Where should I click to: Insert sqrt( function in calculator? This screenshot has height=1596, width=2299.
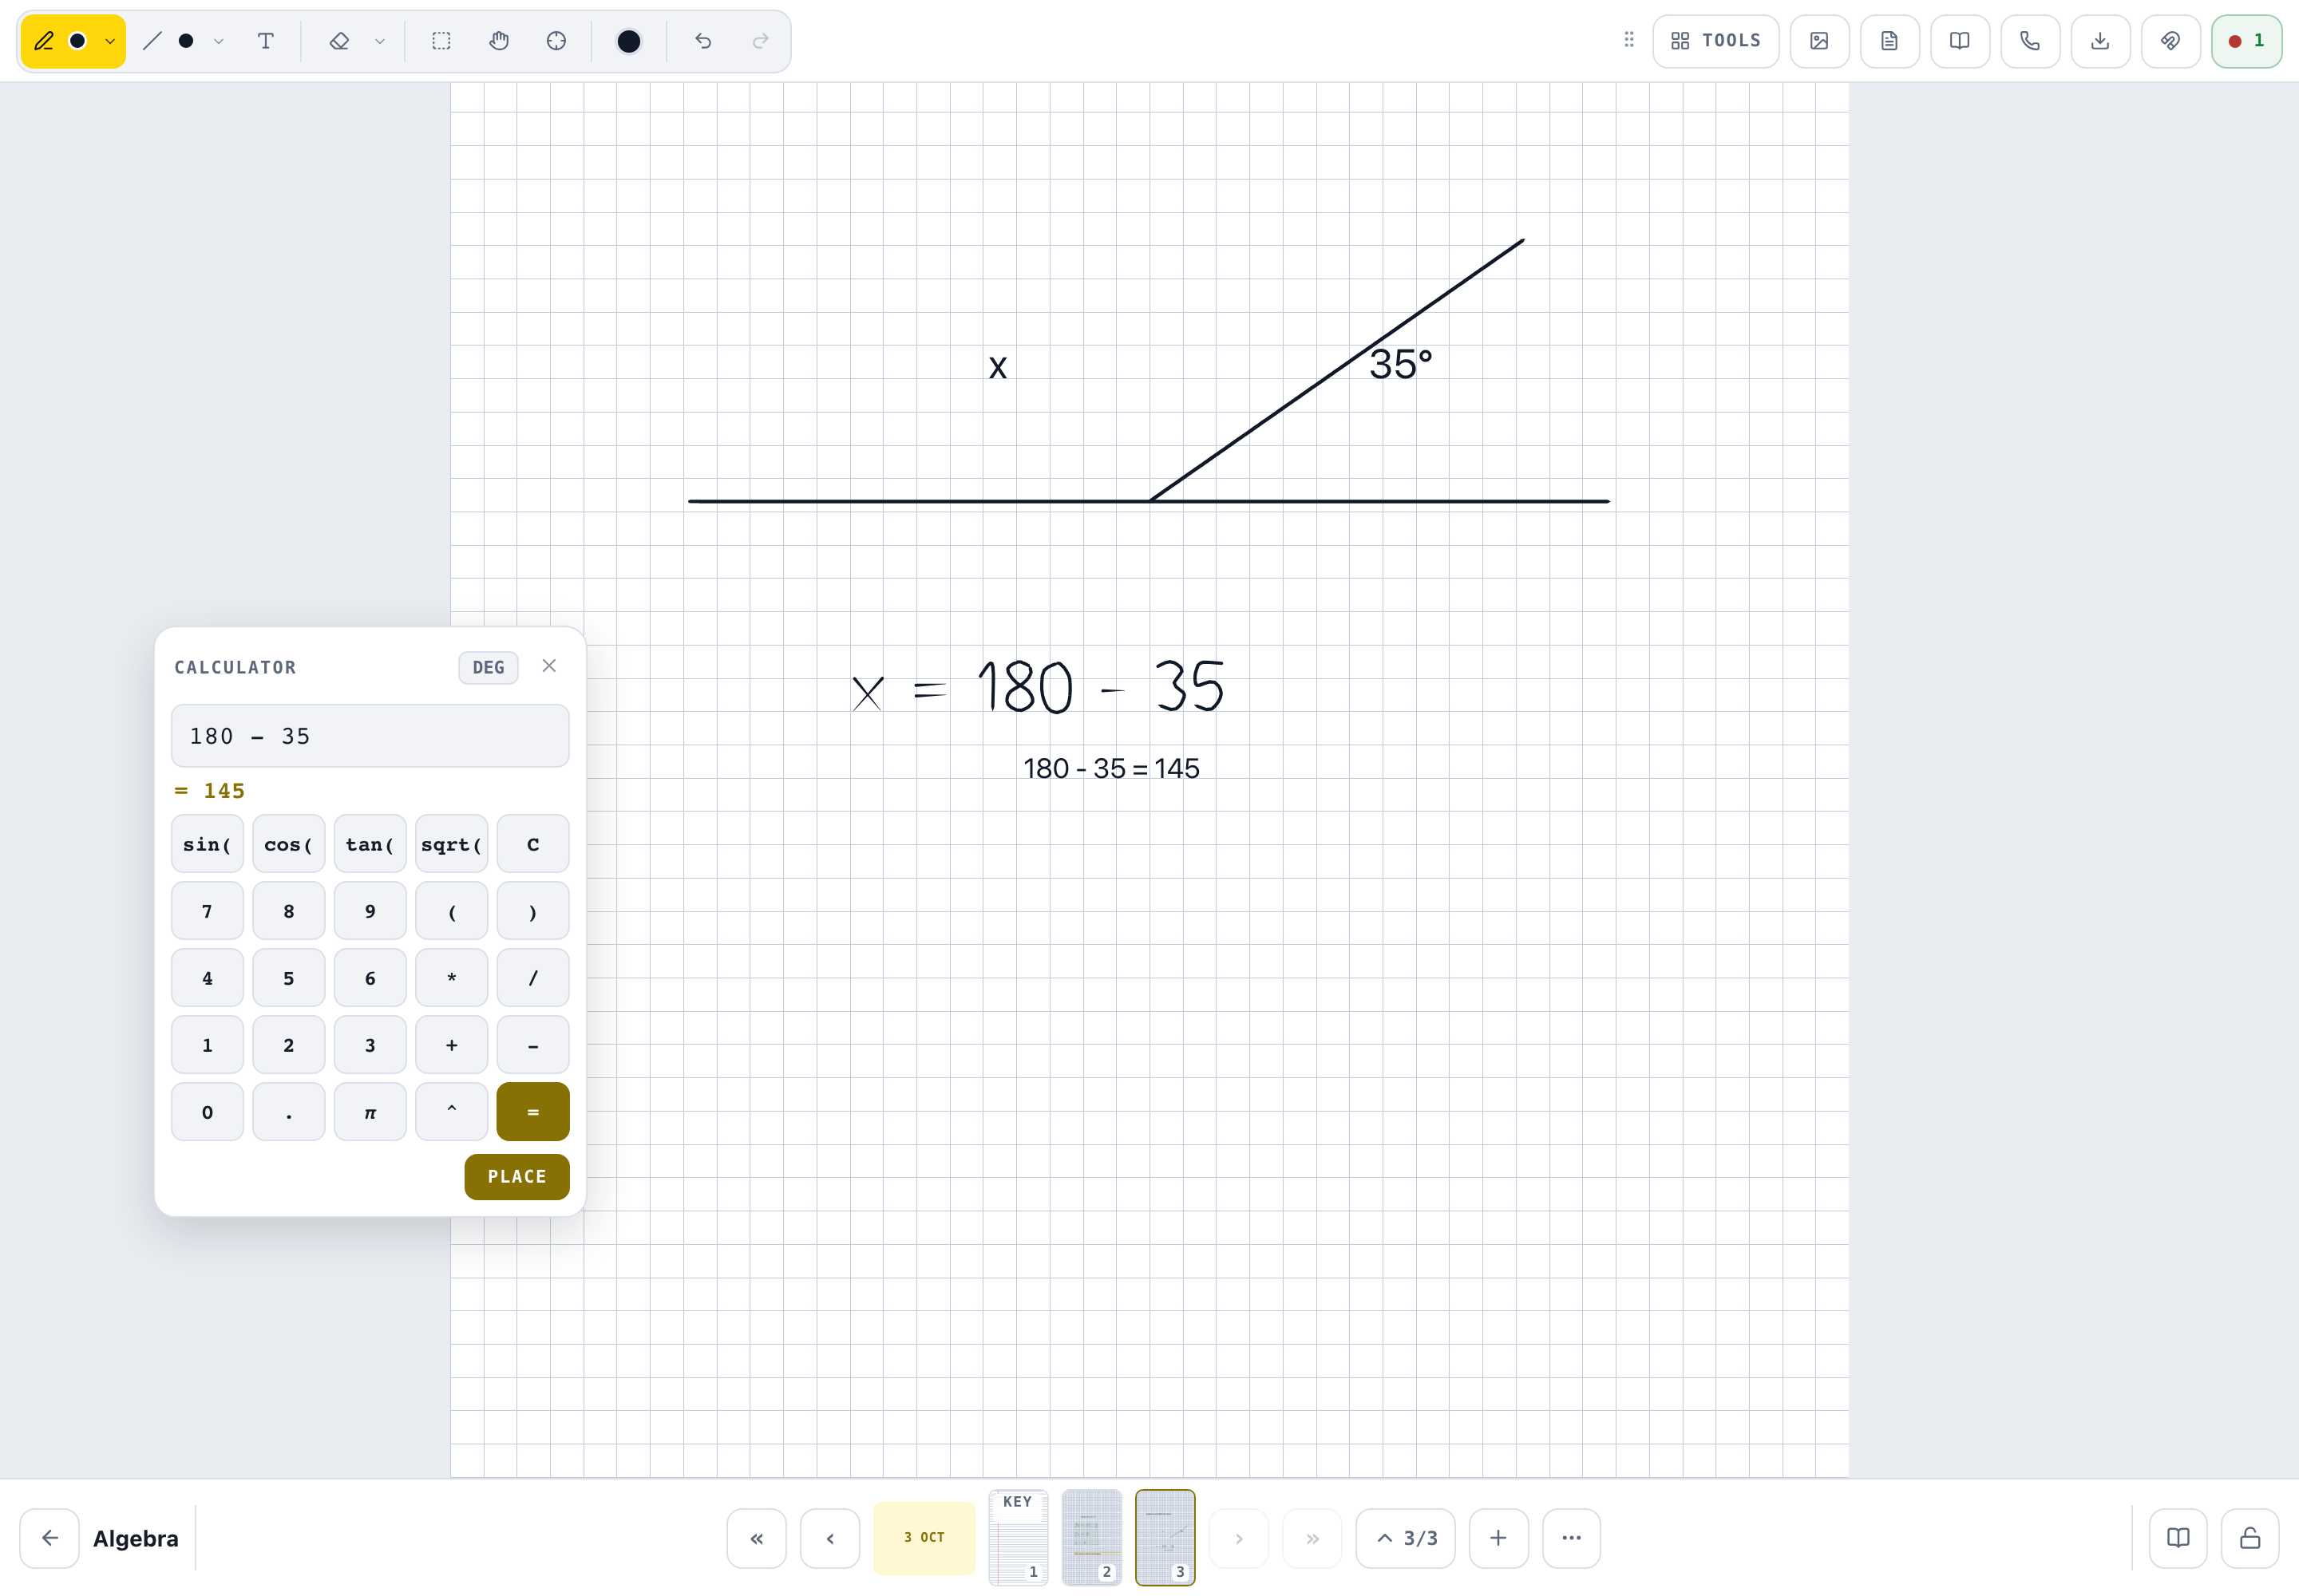pos(451,844)
